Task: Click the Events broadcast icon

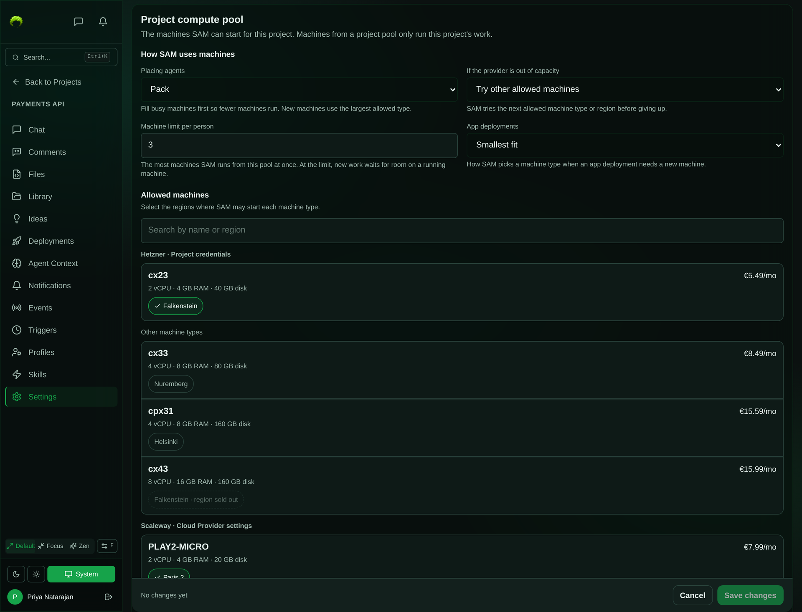Action: (x=17, y=307)
